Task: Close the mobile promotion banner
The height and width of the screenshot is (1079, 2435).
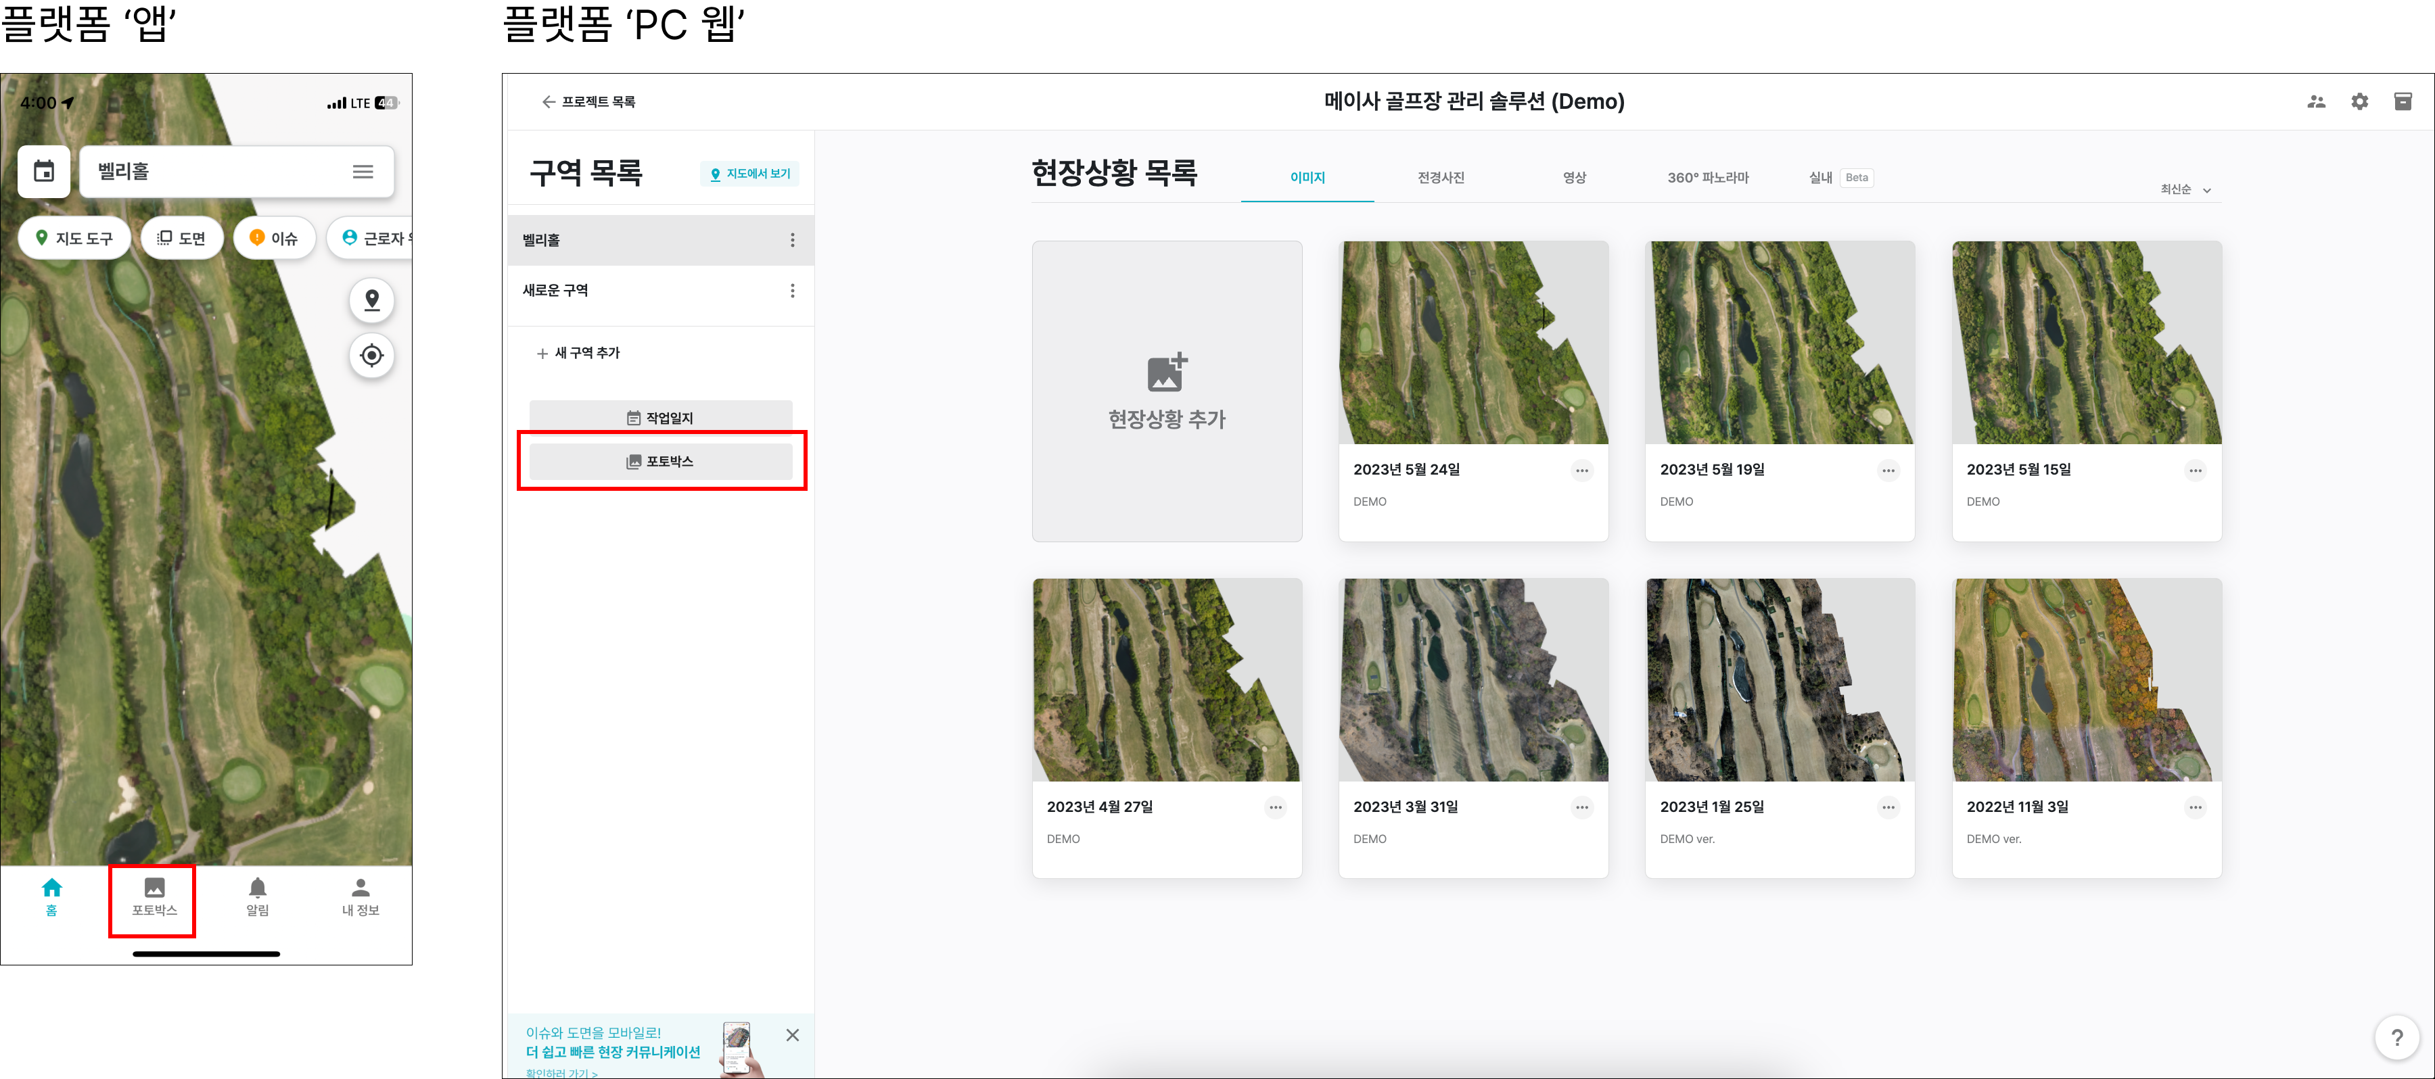Action: click(792, 1034)
